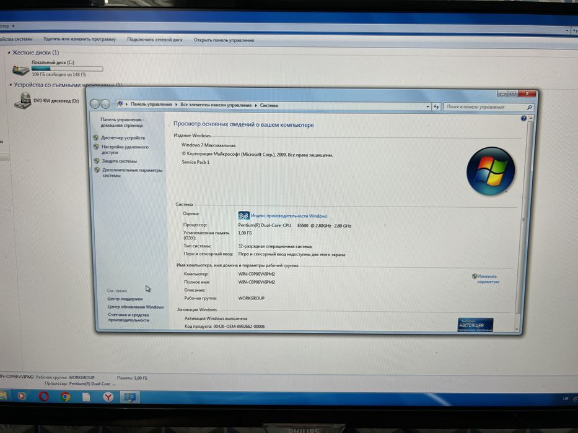
Task: Open the Explorer folder taskbar icon
Action: 3,395
